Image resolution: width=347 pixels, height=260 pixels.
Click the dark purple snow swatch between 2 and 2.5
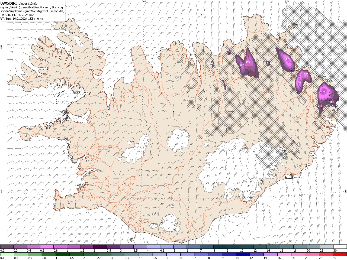pos(100,247)
